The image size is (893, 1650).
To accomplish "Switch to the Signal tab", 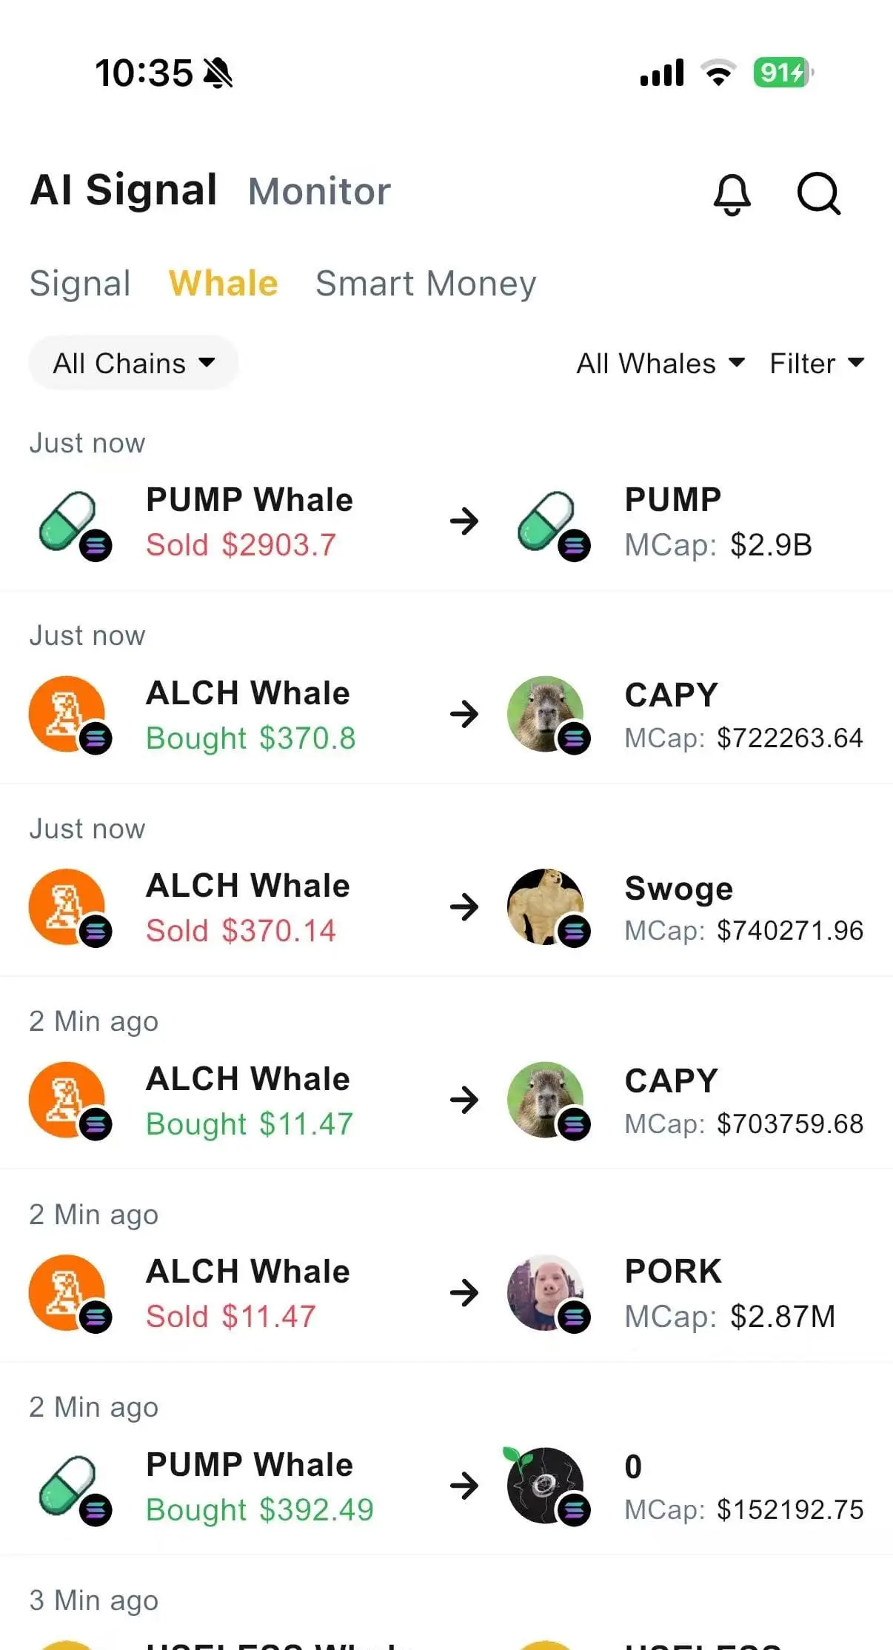I will 80,284.
